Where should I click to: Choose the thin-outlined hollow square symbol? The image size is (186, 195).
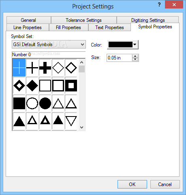click(45, 85)
